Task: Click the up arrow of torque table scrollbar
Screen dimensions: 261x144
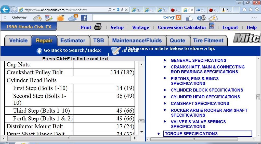Action: (x=141, y=65)
